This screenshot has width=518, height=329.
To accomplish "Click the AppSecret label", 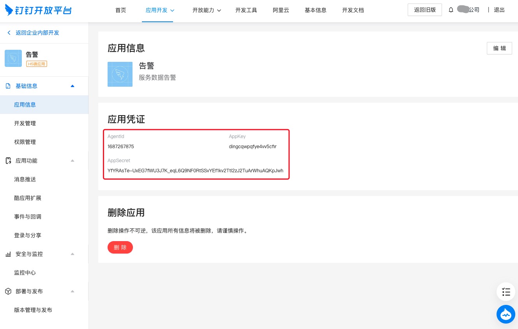I will click(x=119, y=161).
